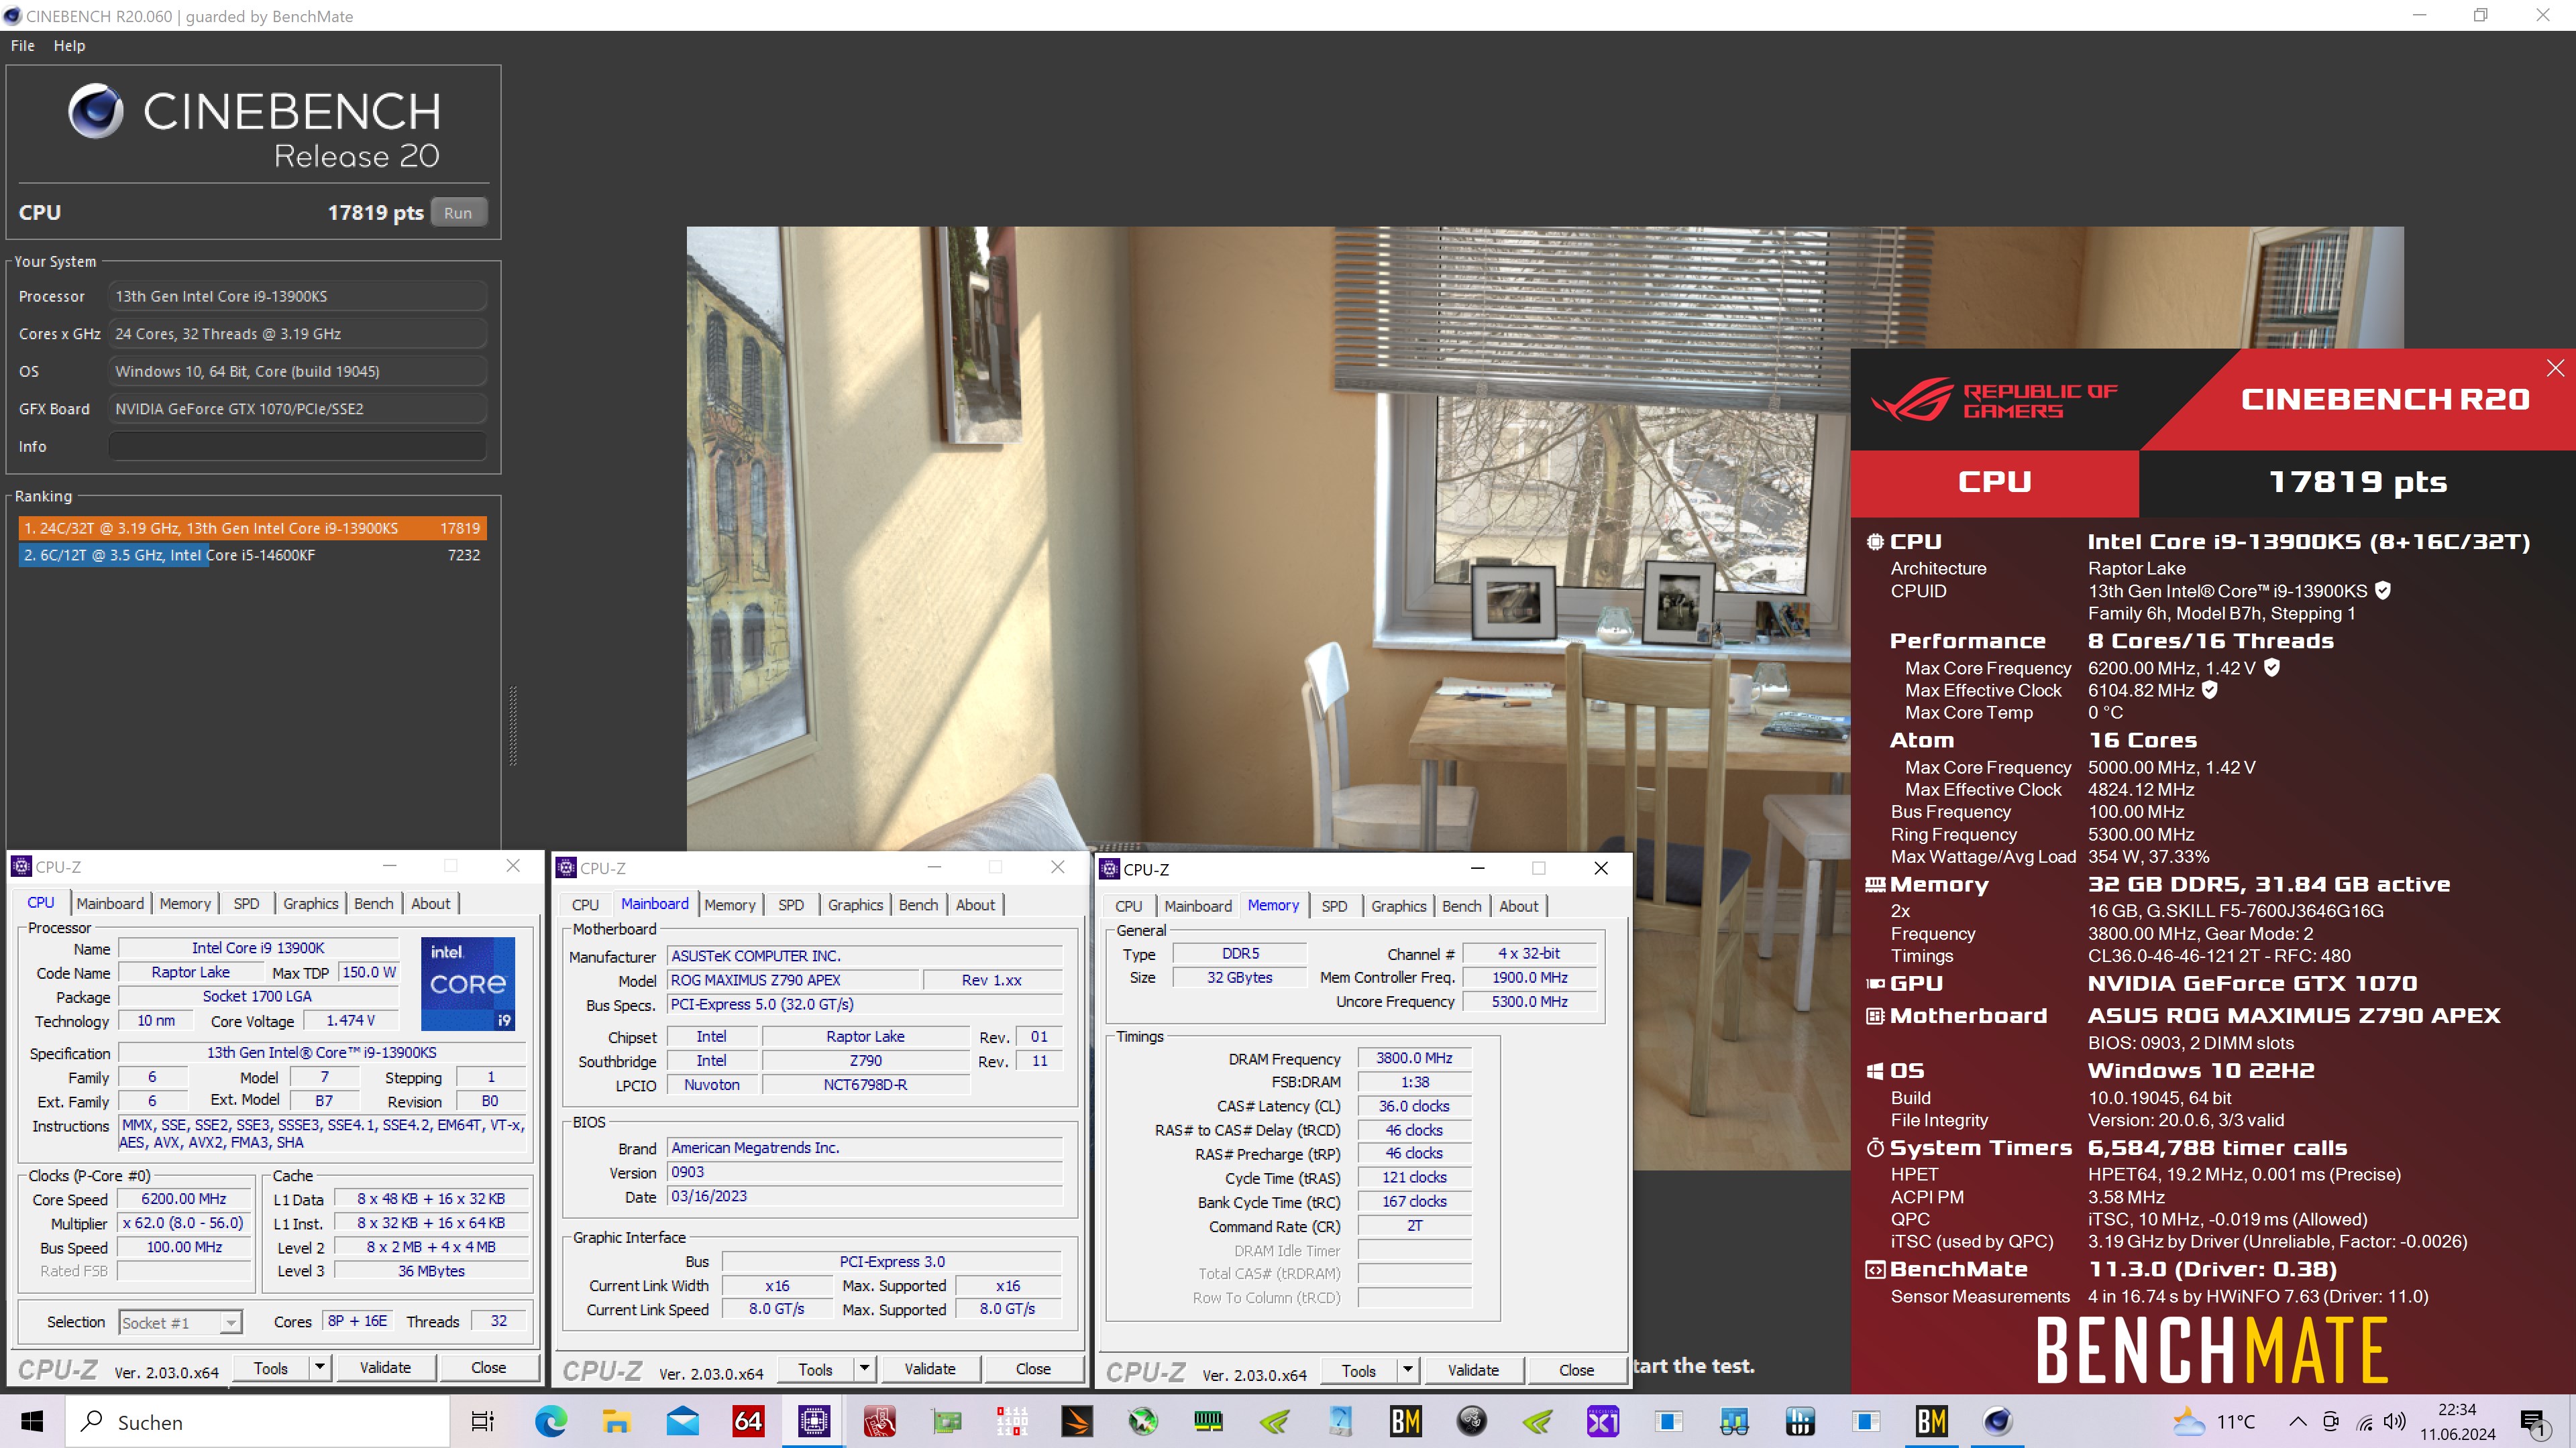Open Tools dropdown arrow in CPU-Z Memory window

coord(1408,1370)
